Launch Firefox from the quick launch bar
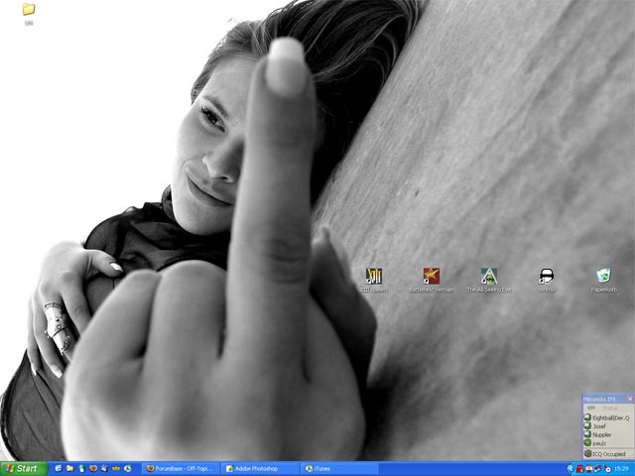Image resolution: width=635 pixels, height=476 pixels. click(93, 469)
